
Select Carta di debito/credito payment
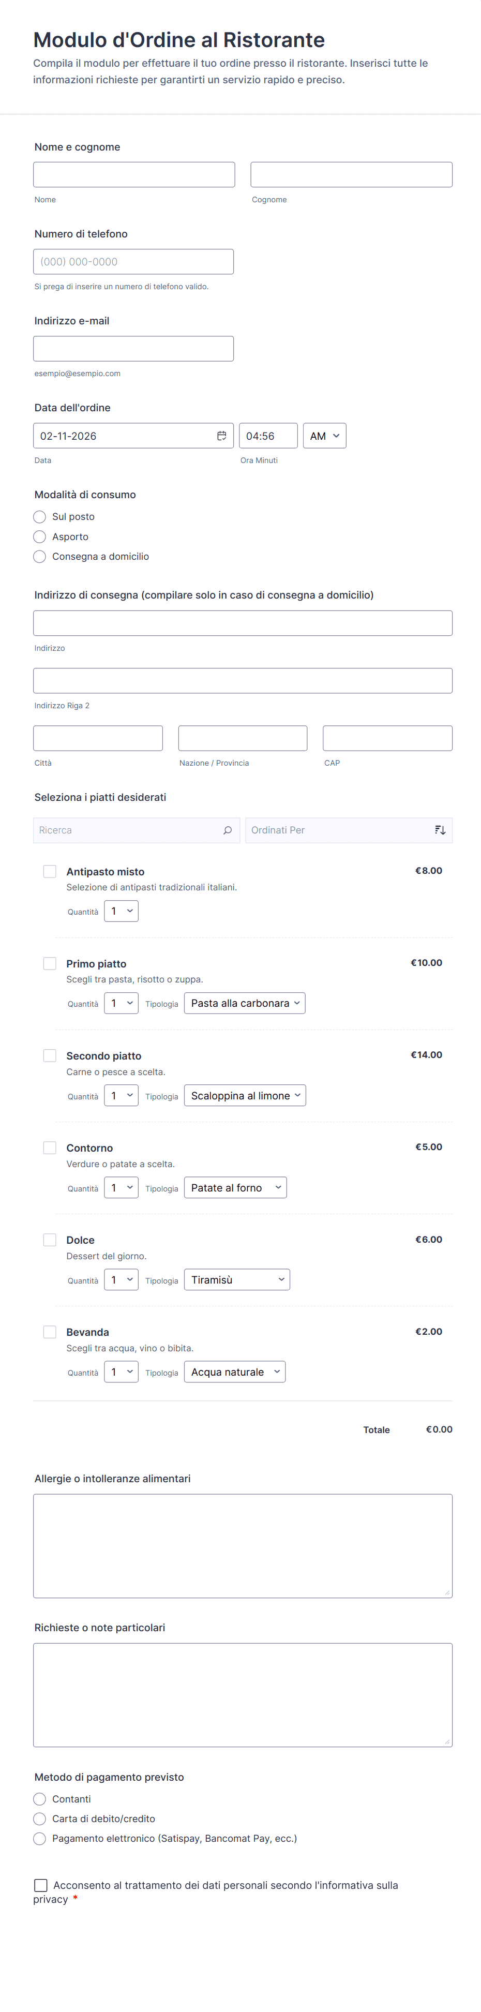pyautogui.click(x=40, y=1819)
